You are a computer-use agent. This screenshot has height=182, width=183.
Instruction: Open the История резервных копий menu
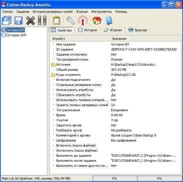coord(52,12)
